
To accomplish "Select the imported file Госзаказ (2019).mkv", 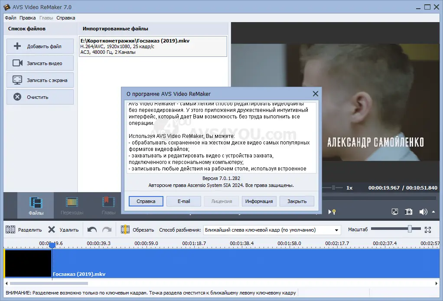I will (153, 46).
